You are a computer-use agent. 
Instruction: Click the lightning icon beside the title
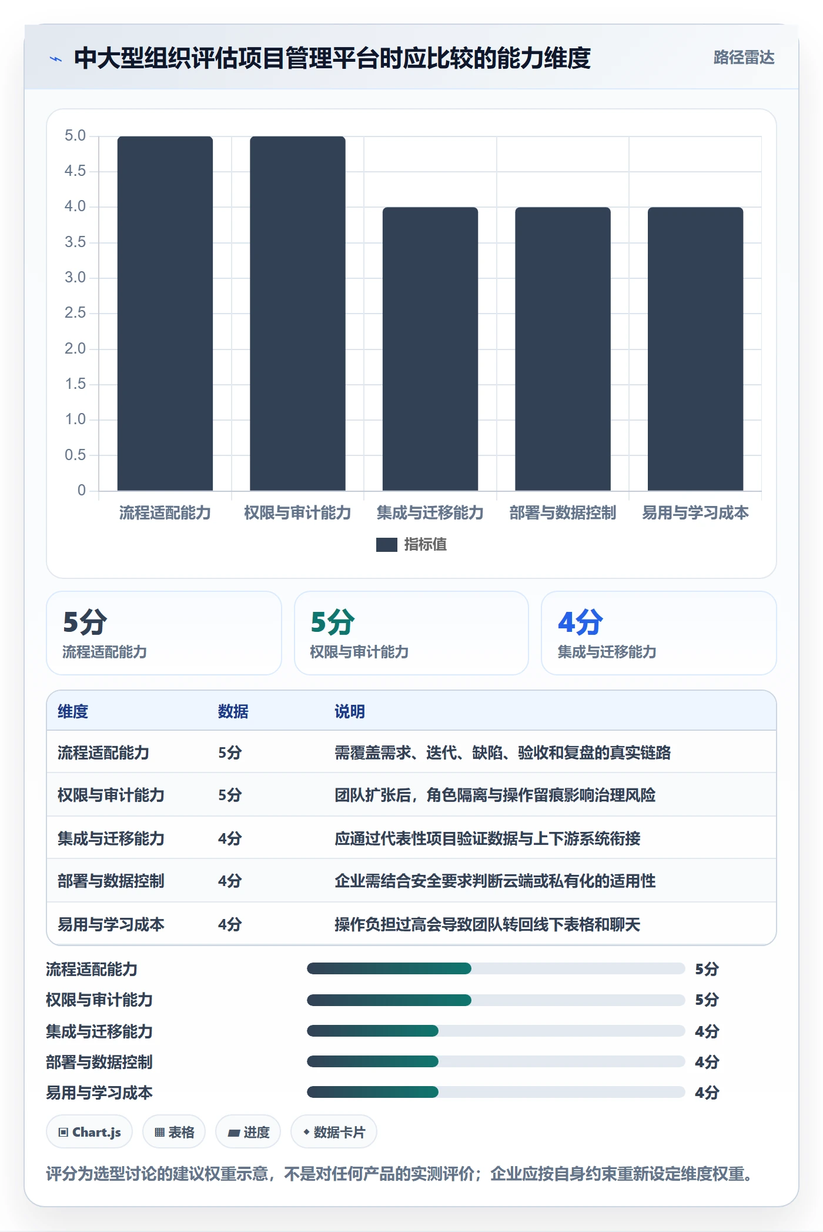coord(56,58)
